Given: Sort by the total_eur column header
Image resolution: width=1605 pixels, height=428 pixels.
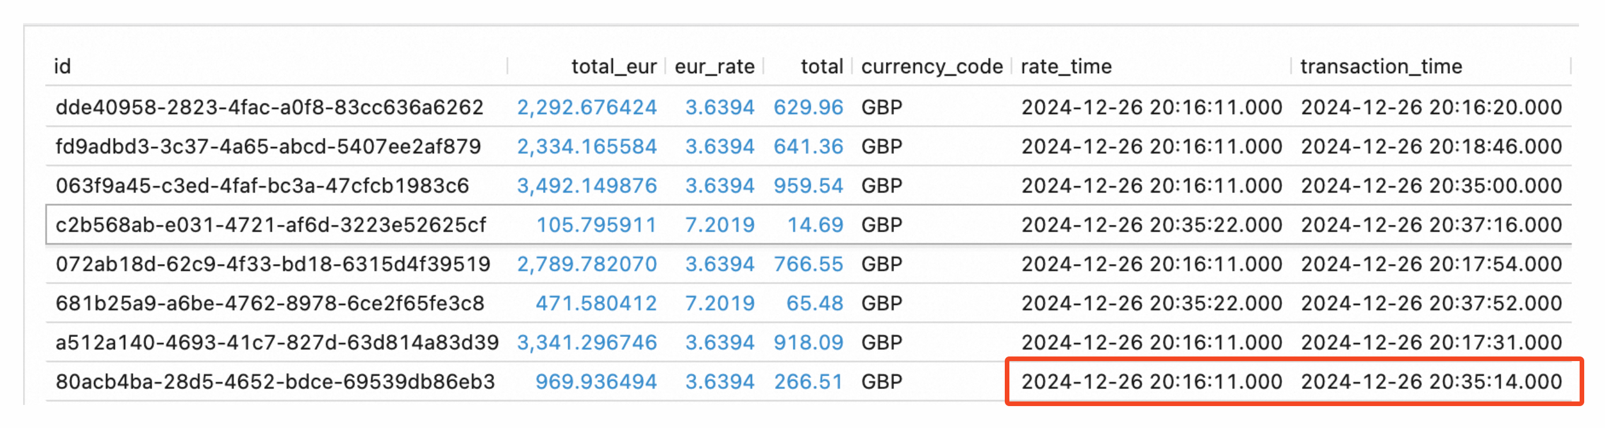Looking at the screenshot, I should [613, 66].
